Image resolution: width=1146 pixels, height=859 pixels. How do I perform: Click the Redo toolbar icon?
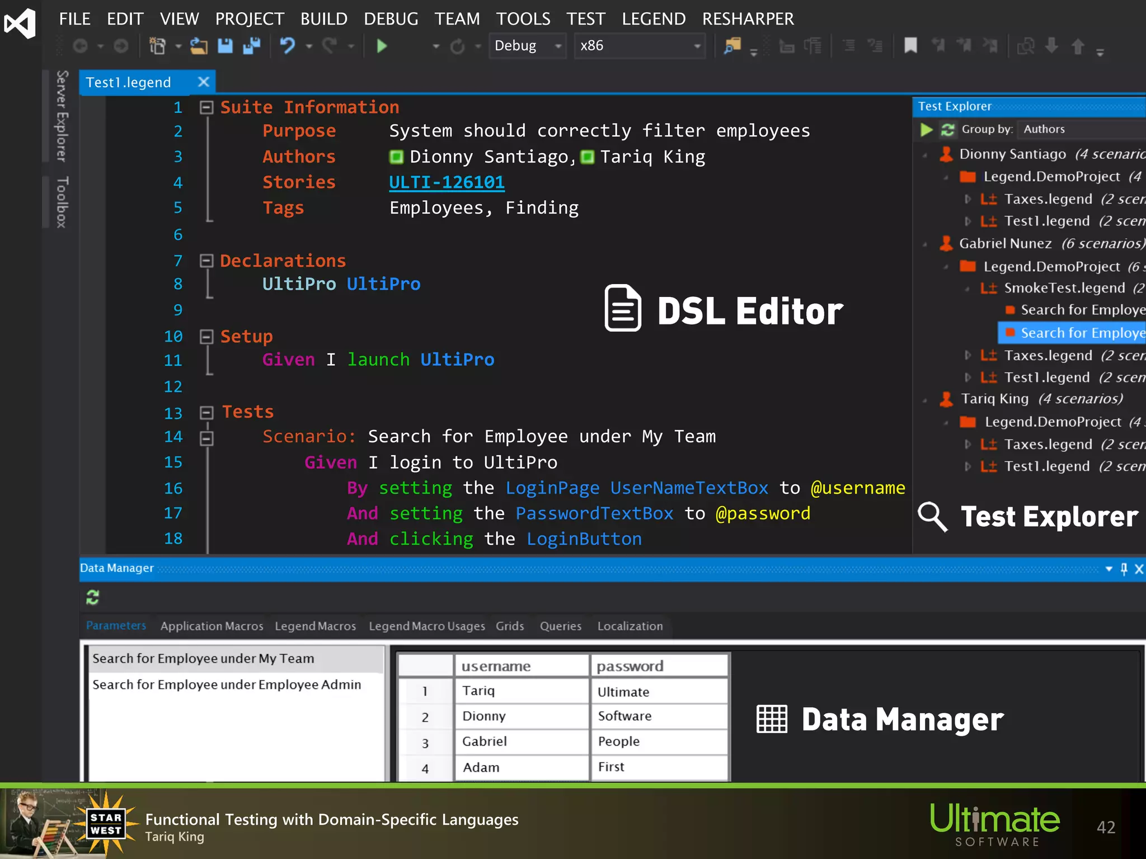(x=330, y=46)
